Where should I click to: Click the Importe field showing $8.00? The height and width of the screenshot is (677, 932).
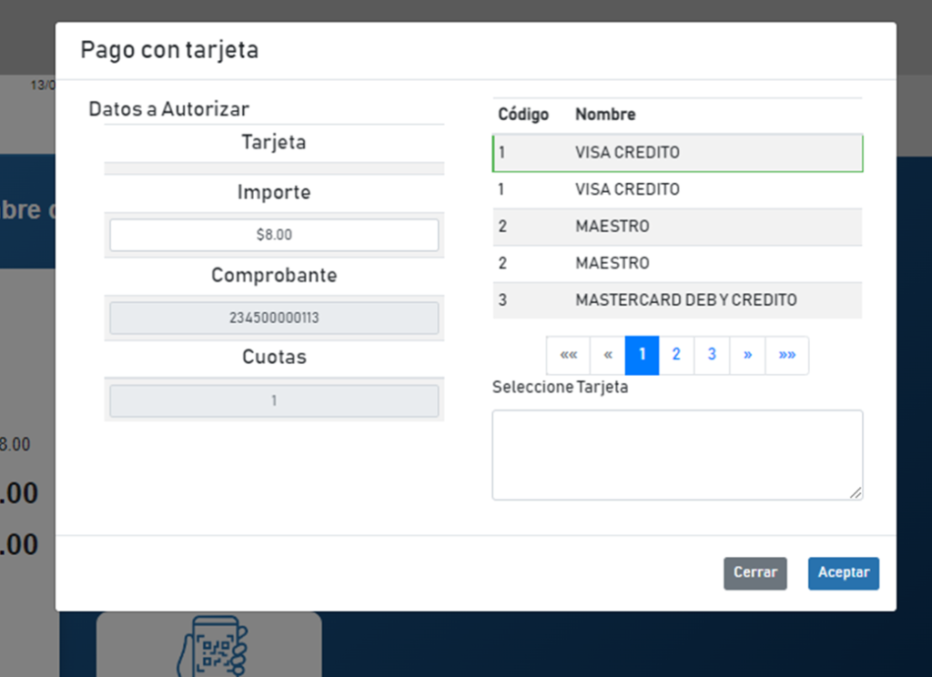click(273, 235)
